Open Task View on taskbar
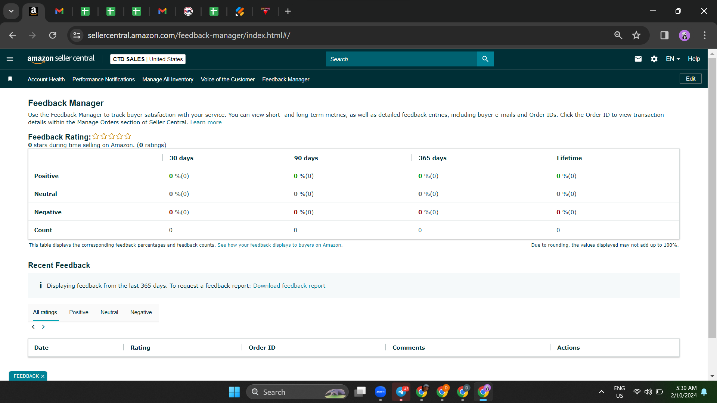Viewport: 717px width, 403px height. click(360, 392)
